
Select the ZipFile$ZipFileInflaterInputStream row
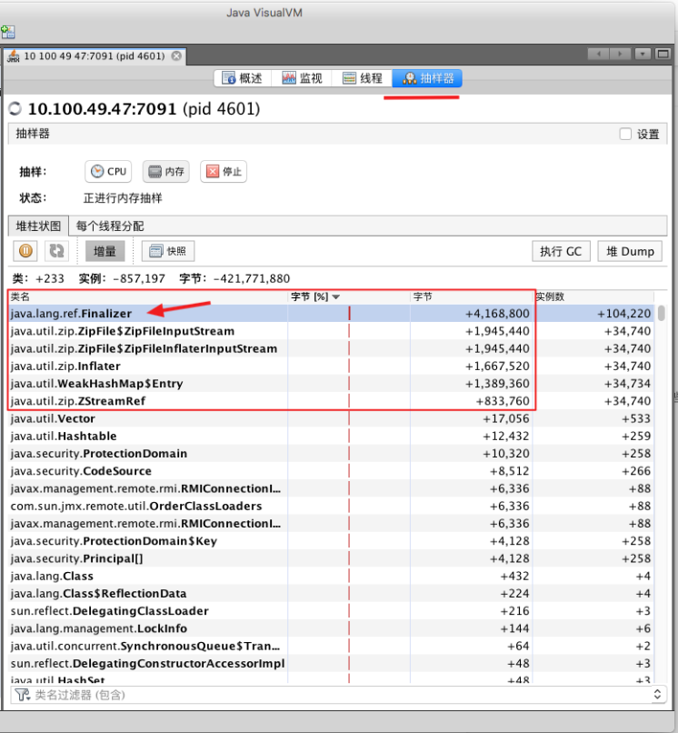pyautogui.click(x=331, y=348)
